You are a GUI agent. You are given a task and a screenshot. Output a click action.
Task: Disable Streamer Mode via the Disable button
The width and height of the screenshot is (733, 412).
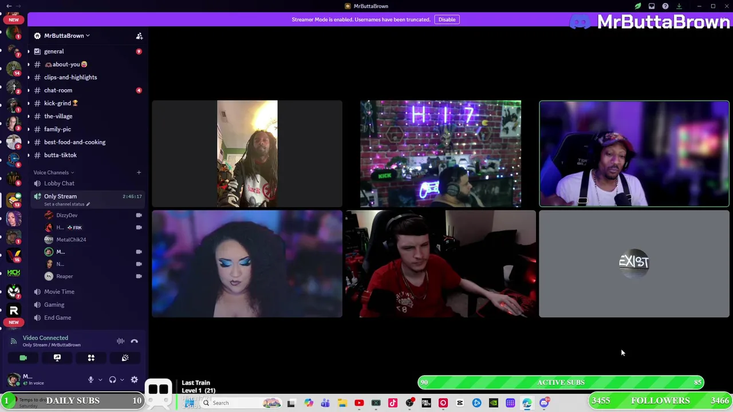coord(447,19)
